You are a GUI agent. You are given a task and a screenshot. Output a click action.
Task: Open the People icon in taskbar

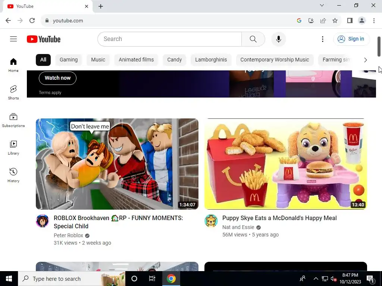[x=303, y=279]
